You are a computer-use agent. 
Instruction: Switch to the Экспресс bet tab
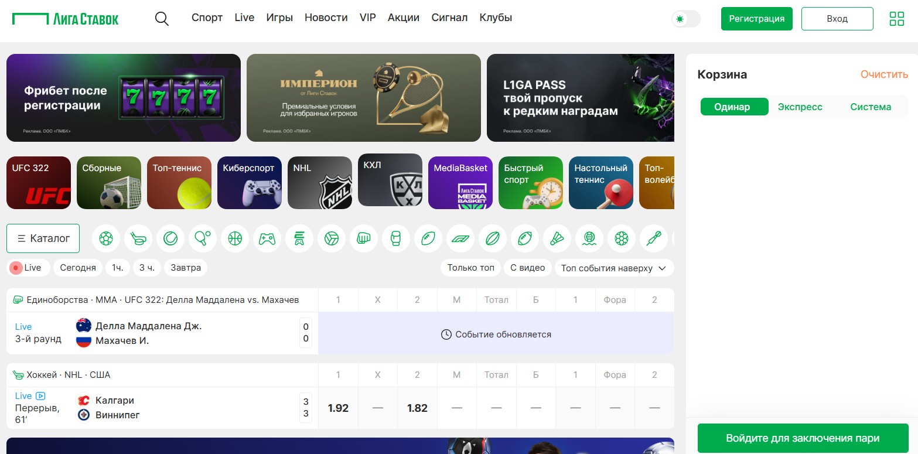point(800,107)
